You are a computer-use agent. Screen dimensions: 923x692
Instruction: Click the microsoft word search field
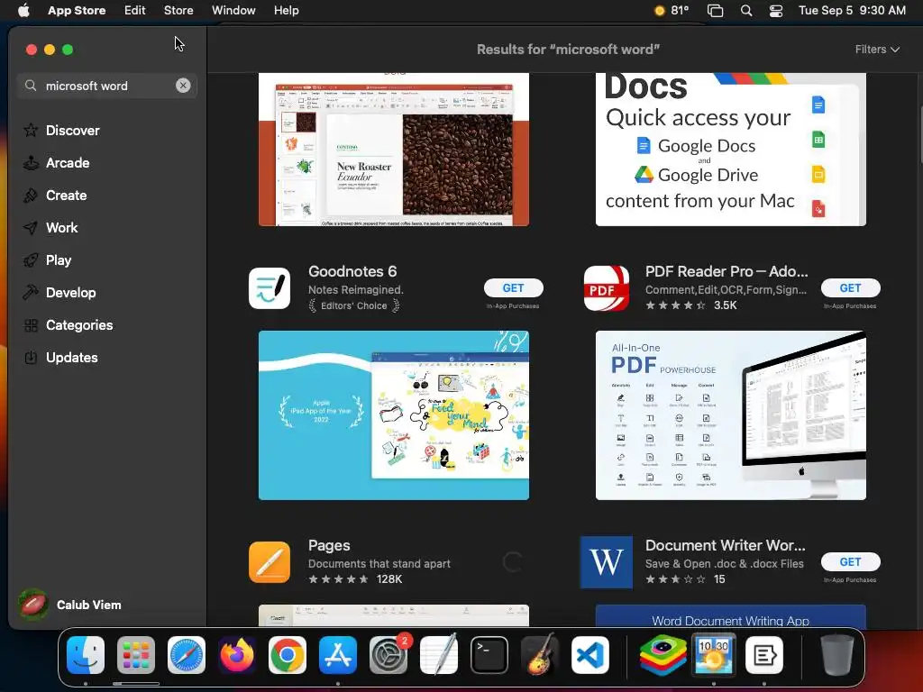point(106,86)
